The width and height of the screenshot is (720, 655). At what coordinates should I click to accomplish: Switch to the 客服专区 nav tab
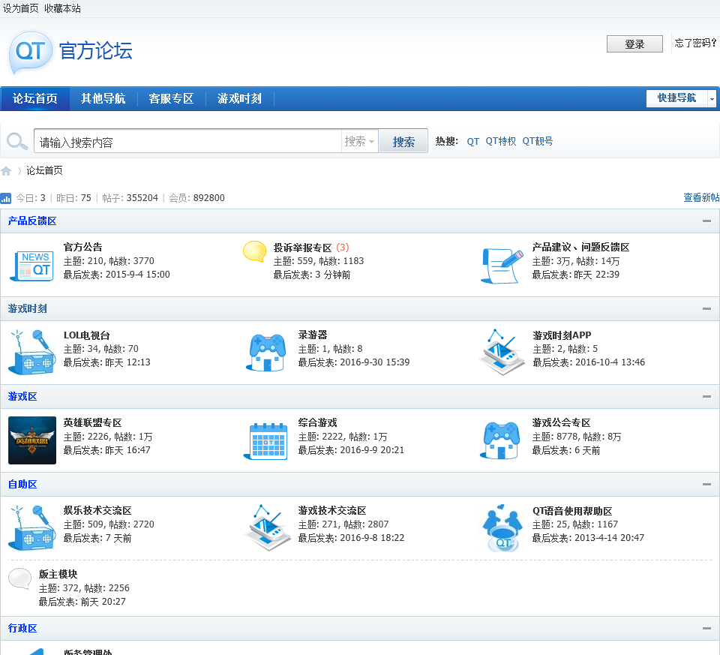pyautogui.click(x=171, y=99)
